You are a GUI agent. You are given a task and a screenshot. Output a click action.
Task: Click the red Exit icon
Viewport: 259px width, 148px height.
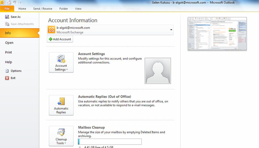click(x=7, y=78)
